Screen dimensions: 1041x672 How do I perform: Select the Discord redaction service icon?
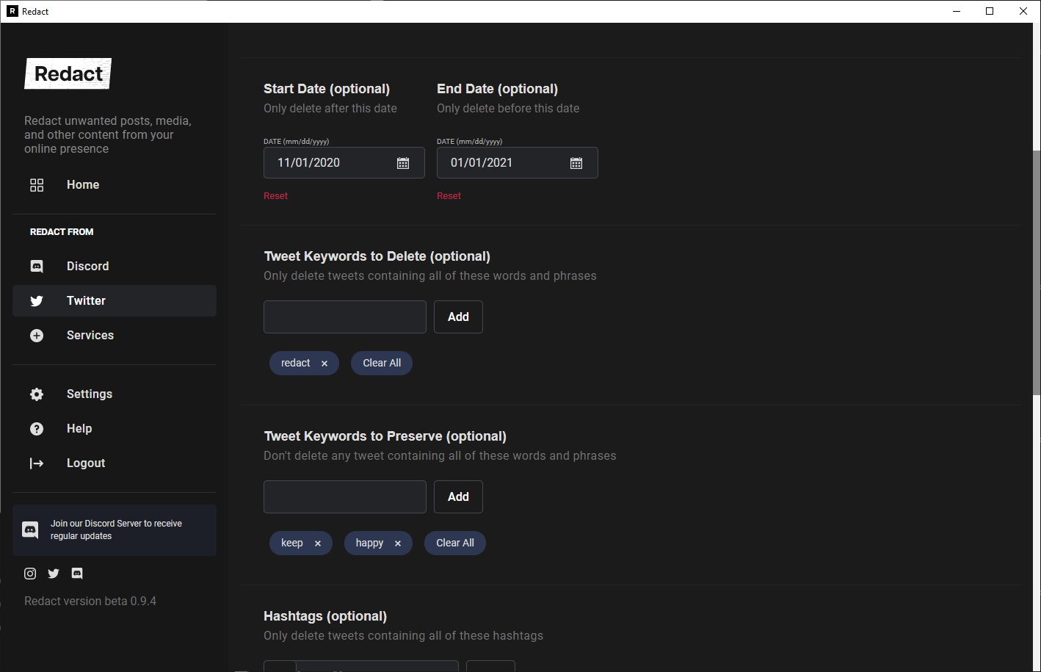coord(37,266)
